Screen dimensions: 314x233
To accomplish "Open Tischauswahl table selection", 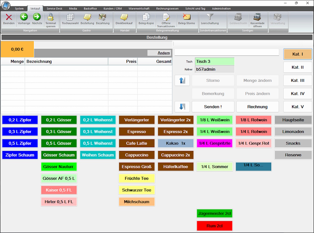I will point(70,17).
